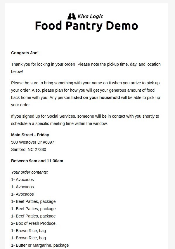This screenshot has height=249, width=175.
Task: Click the first Beef Patties, package item
Action: [x=33, y=201]
